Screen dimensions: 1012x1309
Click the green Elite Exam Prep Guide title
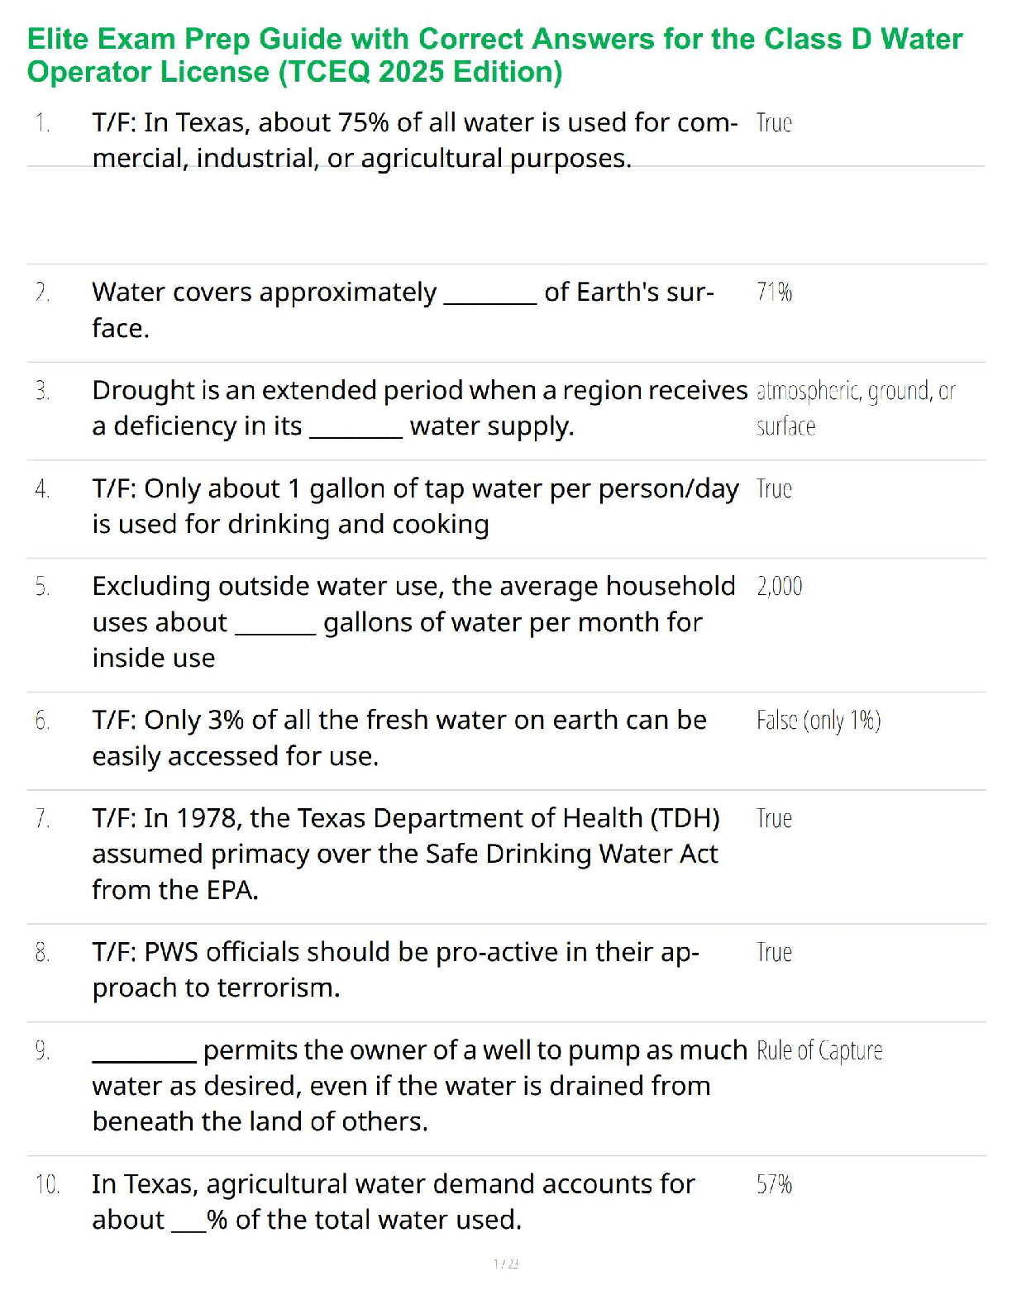[494, 55]
